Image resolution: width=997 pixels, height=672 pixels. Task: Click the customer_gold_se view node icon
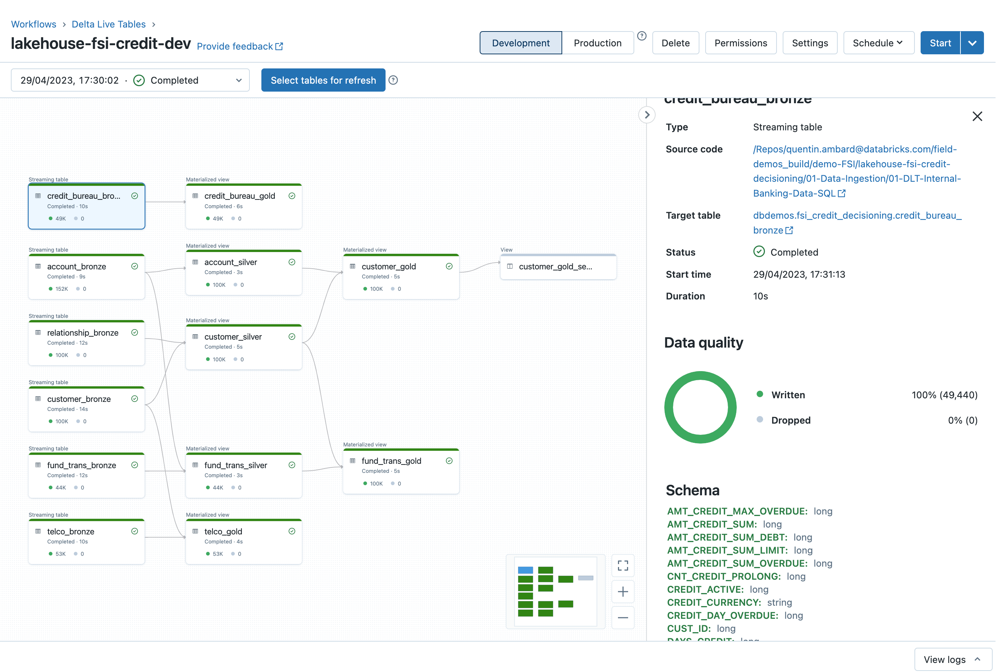(510, 266)
